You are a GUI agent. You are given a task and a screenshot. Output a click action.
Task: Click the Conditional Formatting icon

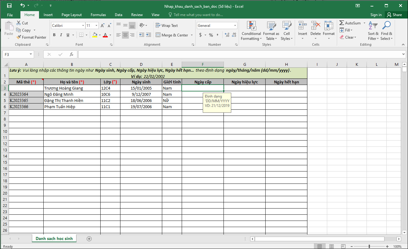[x=251, y=26]
